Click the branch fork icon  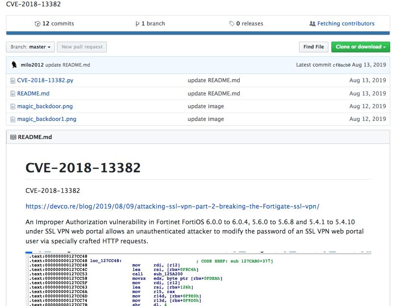tap(137, 24)
